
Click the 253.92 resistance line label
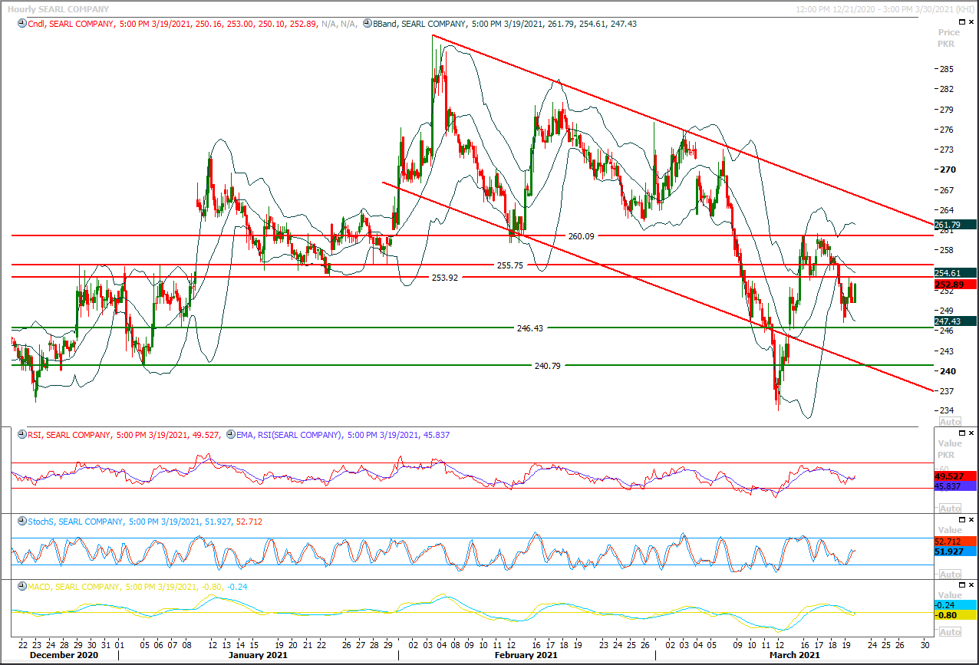click(x=444, y=278)
